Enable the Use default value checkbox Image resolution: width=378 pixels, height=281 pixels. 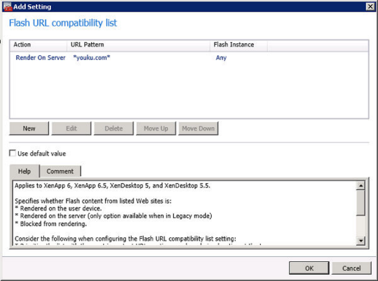click(12, 153)
